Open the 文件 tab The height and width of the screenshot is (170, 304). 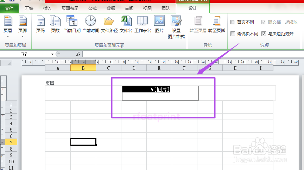coord(9,8)
